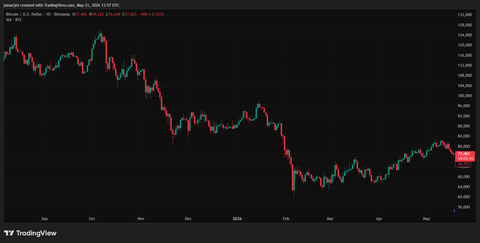
Task: Click the 10:02:43 bar countdown timer
Action: point(466,159)
